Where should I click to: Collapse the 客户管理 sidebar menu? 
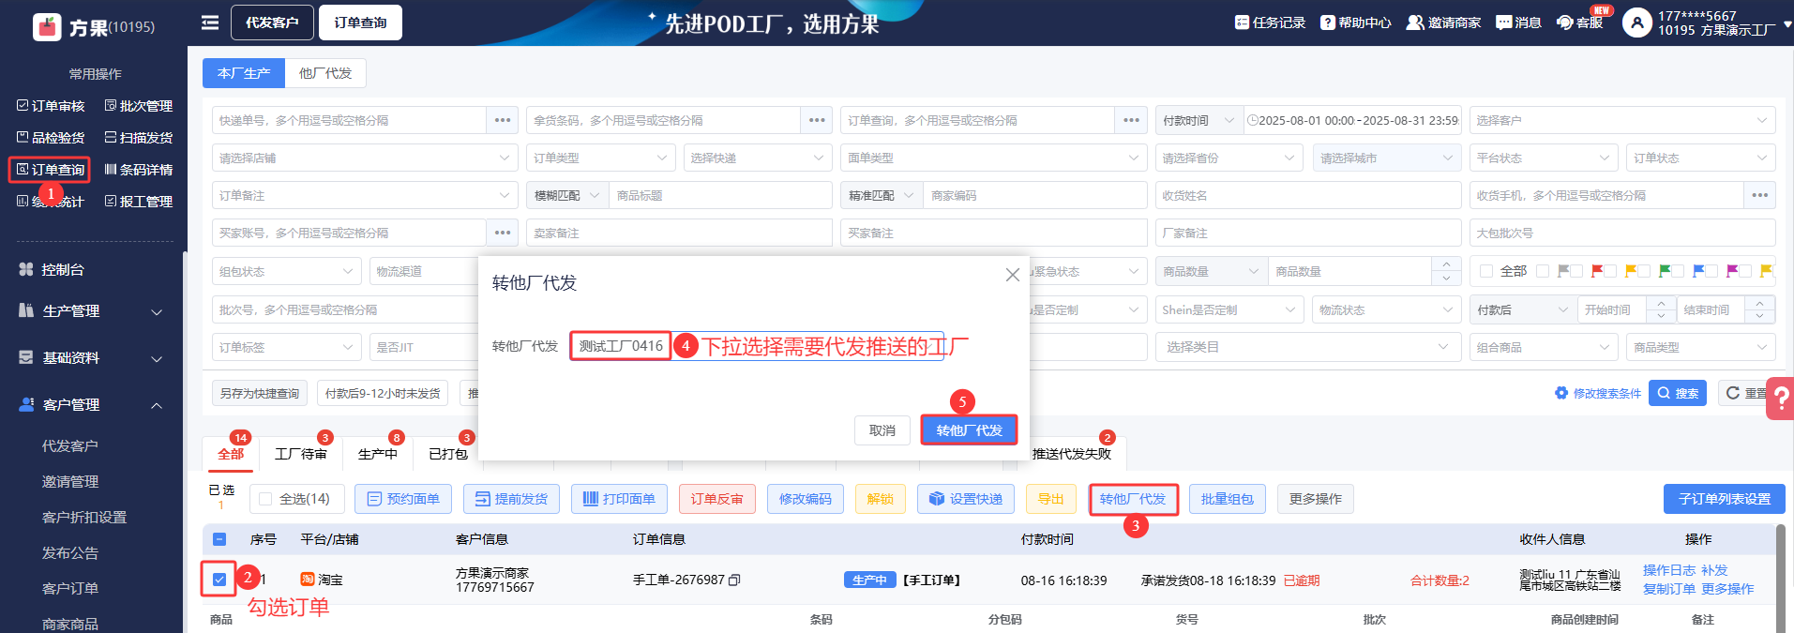pyautogui.click(x=91, y=404)
